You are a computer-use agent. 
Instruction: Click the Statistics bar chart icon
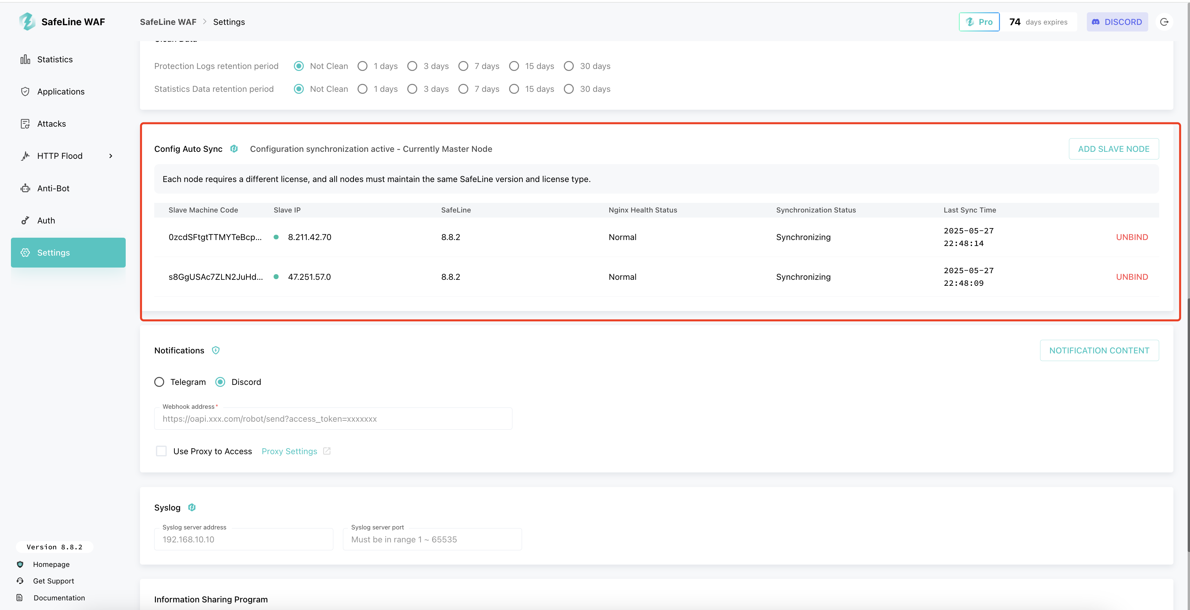tap(25, 59)
